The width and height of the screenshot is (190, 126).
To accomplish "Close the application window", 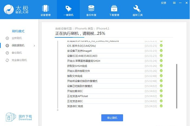I will pyautogui.click(x=187, y=3).
